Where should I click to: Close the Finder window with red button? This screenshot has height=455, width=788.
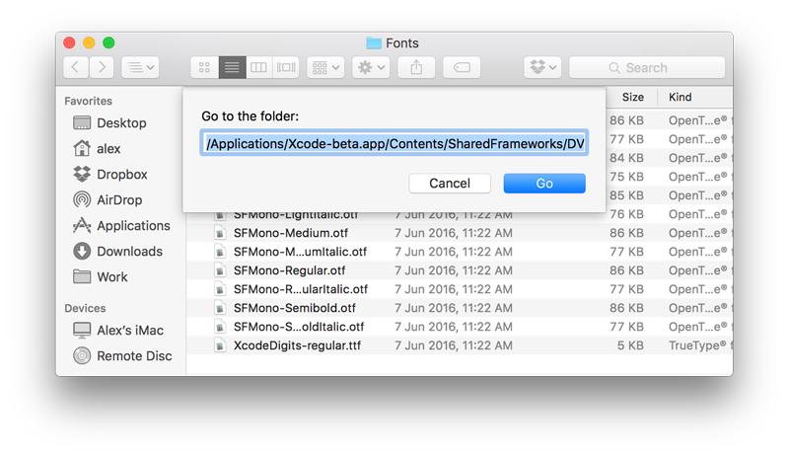click(69, 42)
